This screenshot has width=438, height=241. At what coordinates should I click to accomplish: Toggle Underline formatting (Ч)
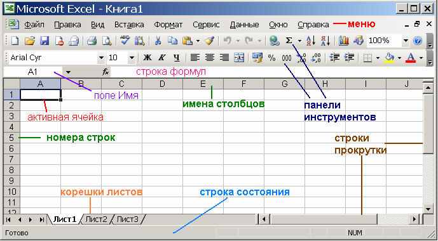point(176,58)
